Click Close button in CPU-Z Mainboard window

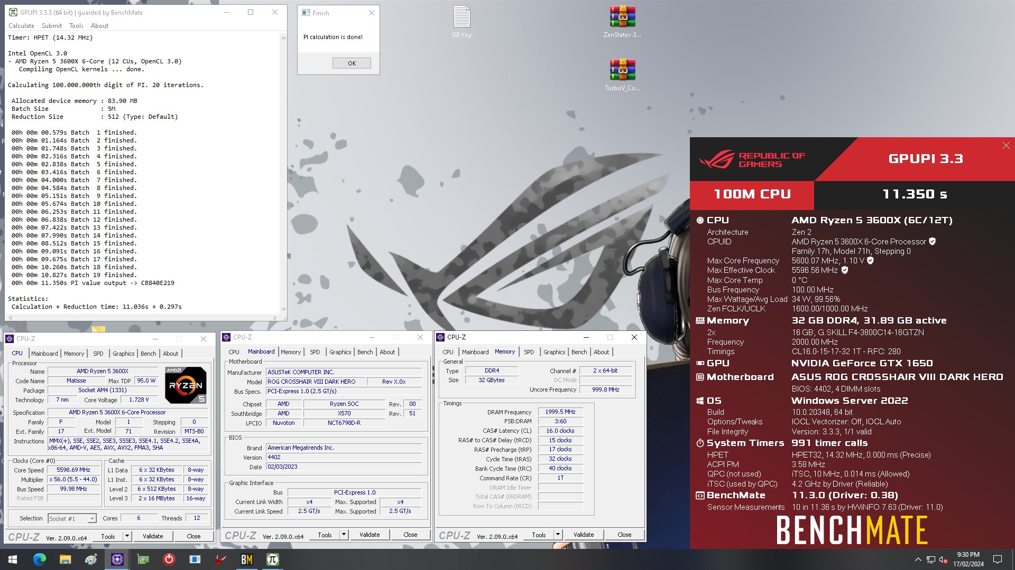[x=410, y=535]
